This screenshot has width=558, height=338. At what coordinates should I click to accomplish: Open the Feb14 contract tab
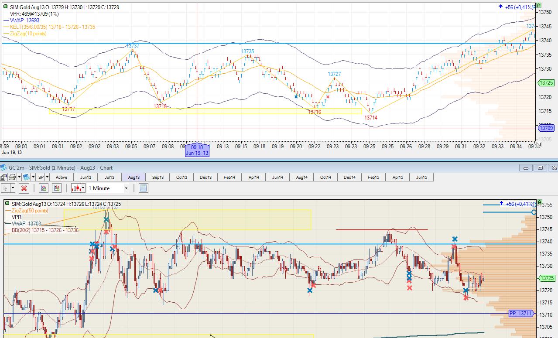(x=229, y=177)
